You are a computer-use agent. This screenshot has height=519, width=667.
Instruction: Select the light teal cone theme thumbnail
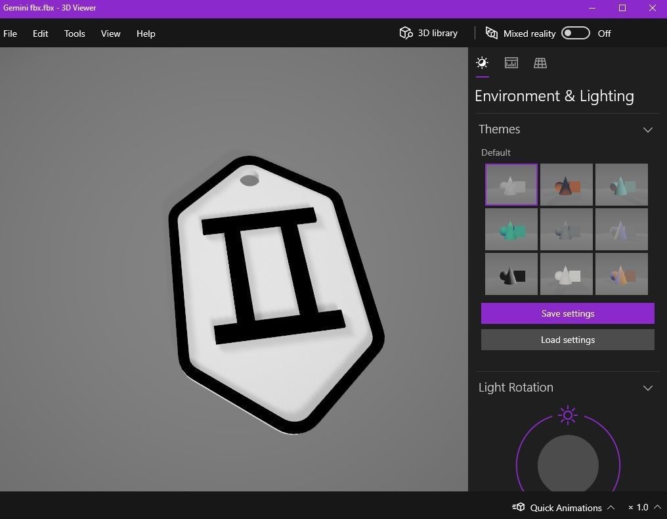pyautogui.click(x=622, y=185)
